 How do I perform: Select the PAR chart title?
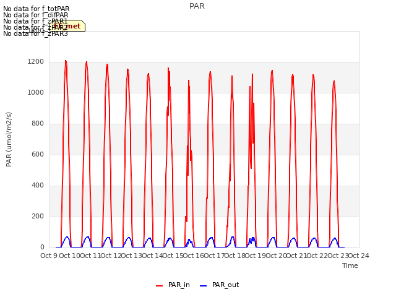point(197,6)
